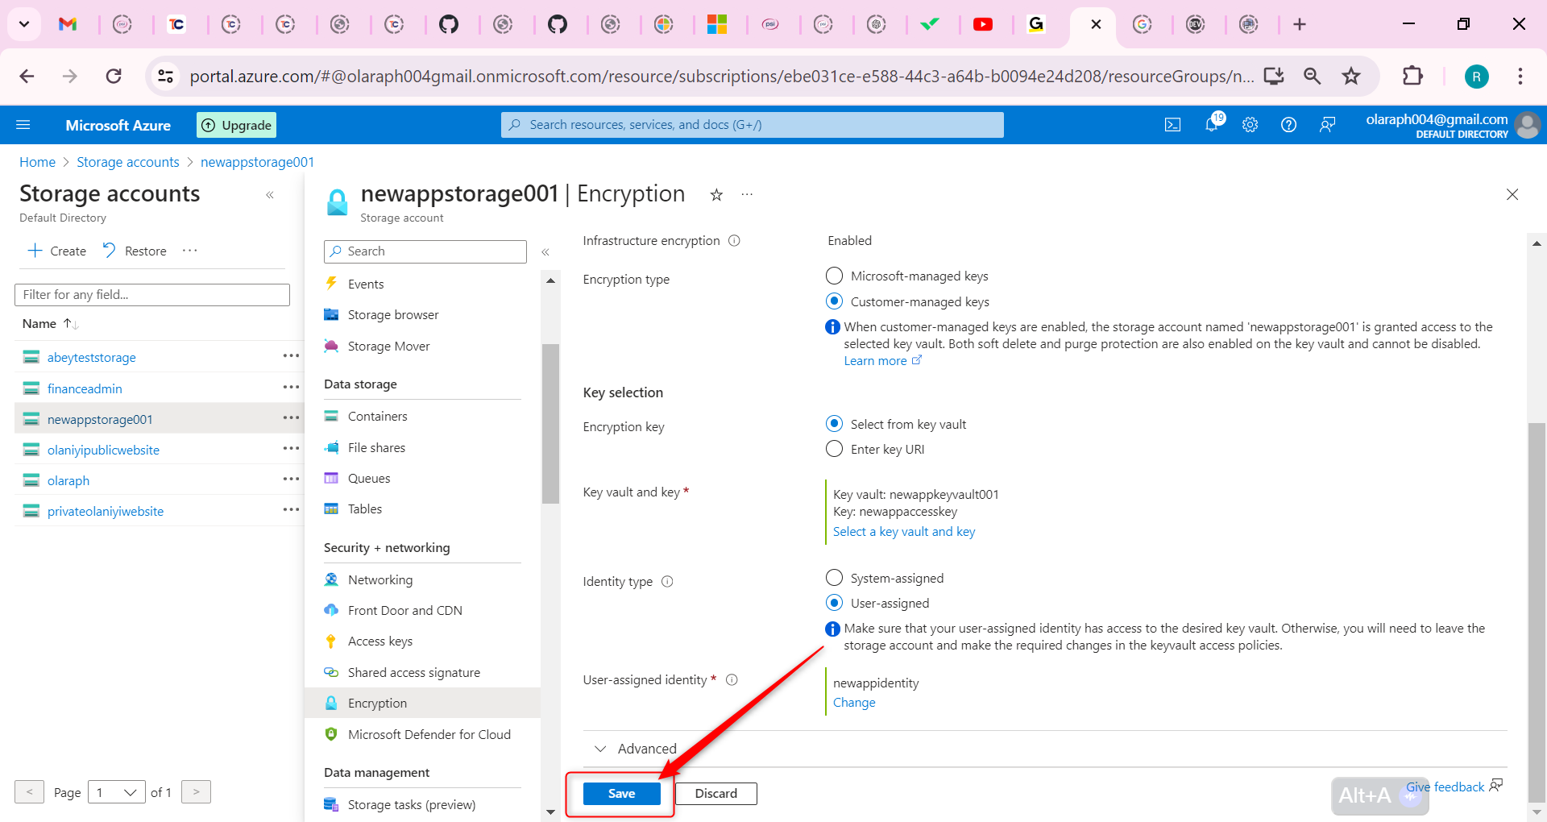
Task: Open the page number dropdown
Action: (117, 792)
